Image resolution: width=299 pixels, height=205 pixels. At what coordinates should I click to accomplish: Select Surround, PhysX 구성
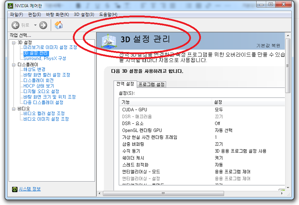(45, 58)
